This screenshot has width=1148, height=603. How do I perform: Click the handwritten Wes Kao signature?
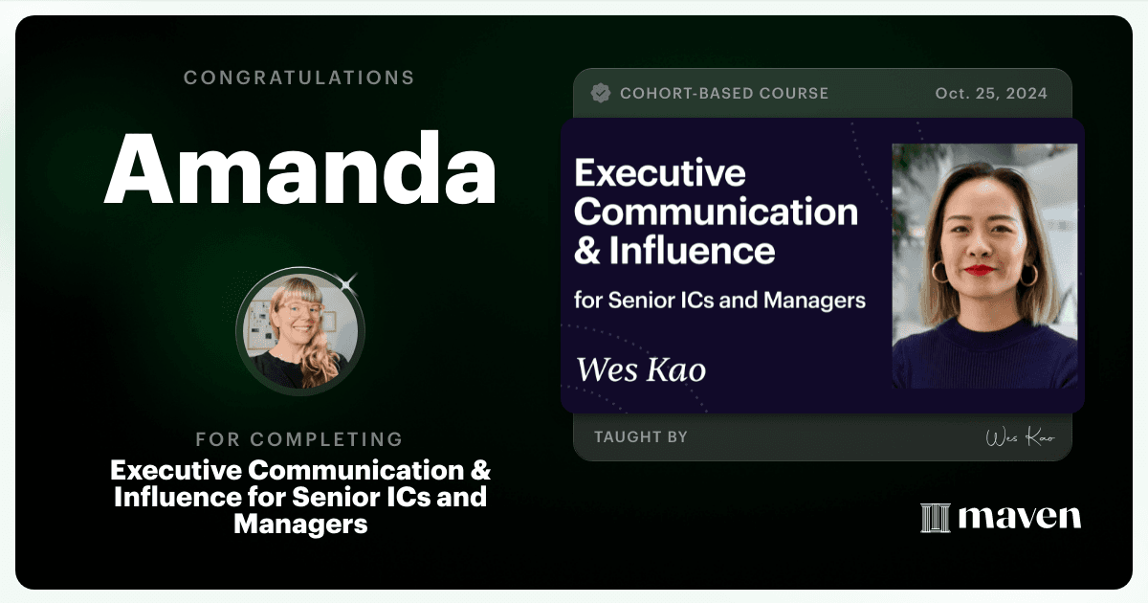1020,437
